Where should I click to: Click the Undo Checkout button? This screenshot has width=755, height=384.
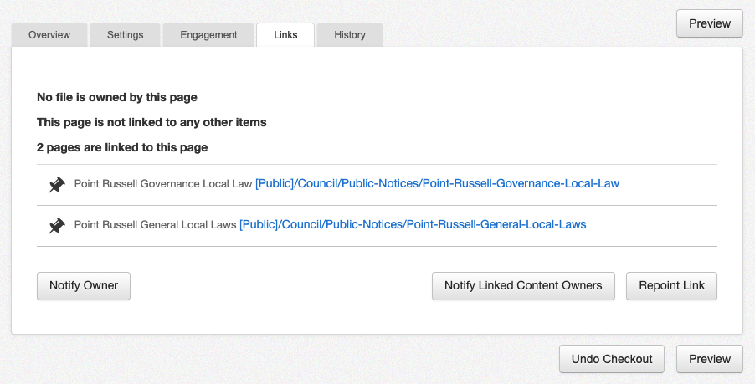612,359
